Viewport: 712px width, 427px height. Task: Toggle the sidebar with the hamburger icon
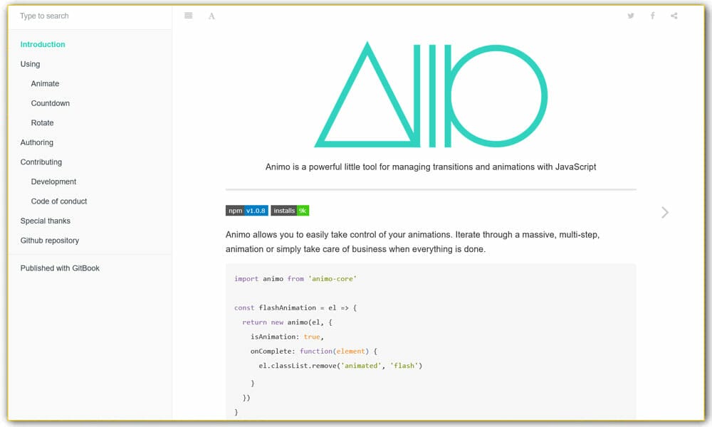(188, 16)
